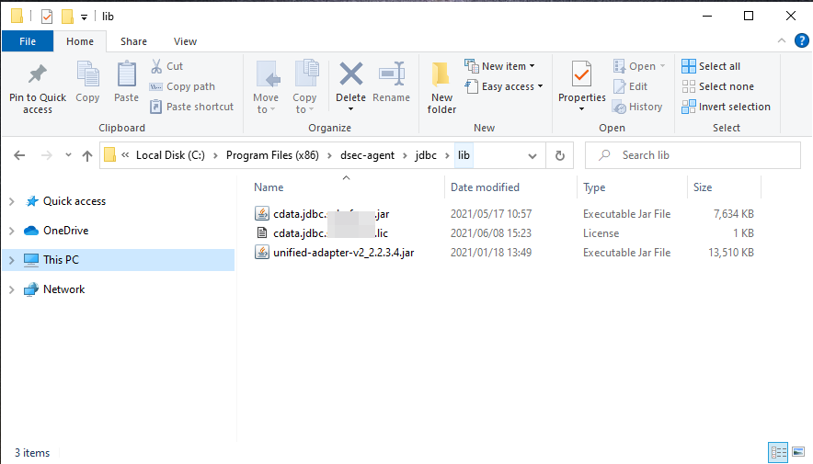This screenshot has height=464, width=813.
Task: Refresh the lib folder view
Action: 559,156
